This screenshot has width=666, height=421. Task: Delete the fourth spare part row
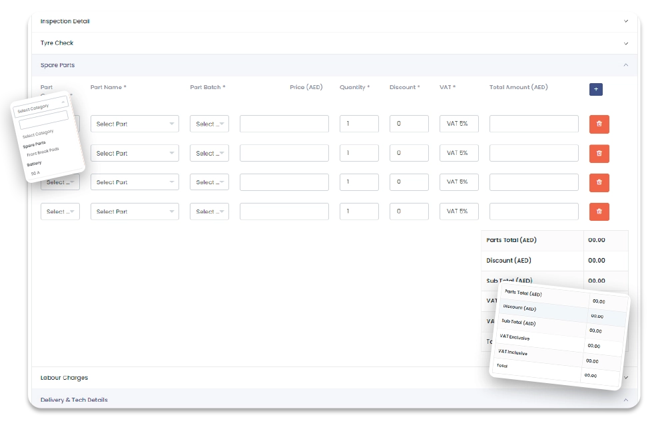pyautogui.click(x=599, y=211)
